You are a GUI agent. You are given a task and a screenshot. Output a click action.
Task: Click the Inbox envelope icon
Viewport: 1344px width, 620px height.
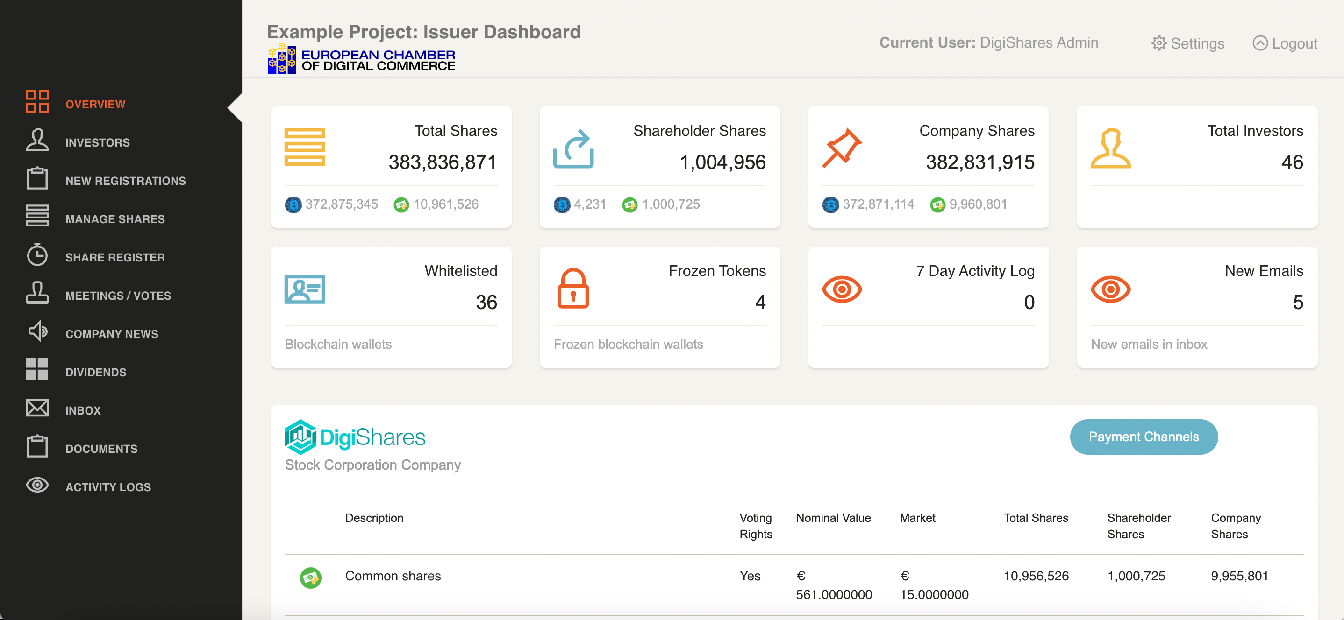click(x=37, y=408)
